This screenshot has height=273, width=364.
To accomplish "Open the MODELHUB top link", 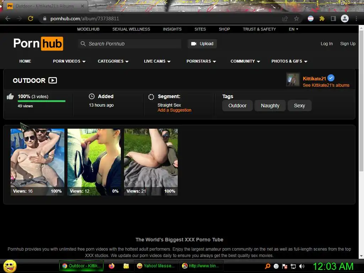I will coord(88,29).
